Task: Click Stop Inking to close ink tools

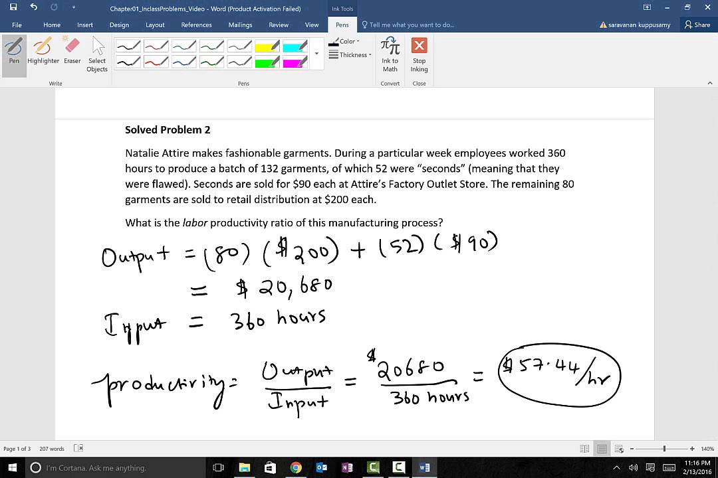Action: (x=419, y=55)
